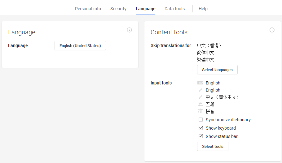282x163 pixels.
Task: Click the 繁體中文 skip translation entry
Action: pos(205,60)
